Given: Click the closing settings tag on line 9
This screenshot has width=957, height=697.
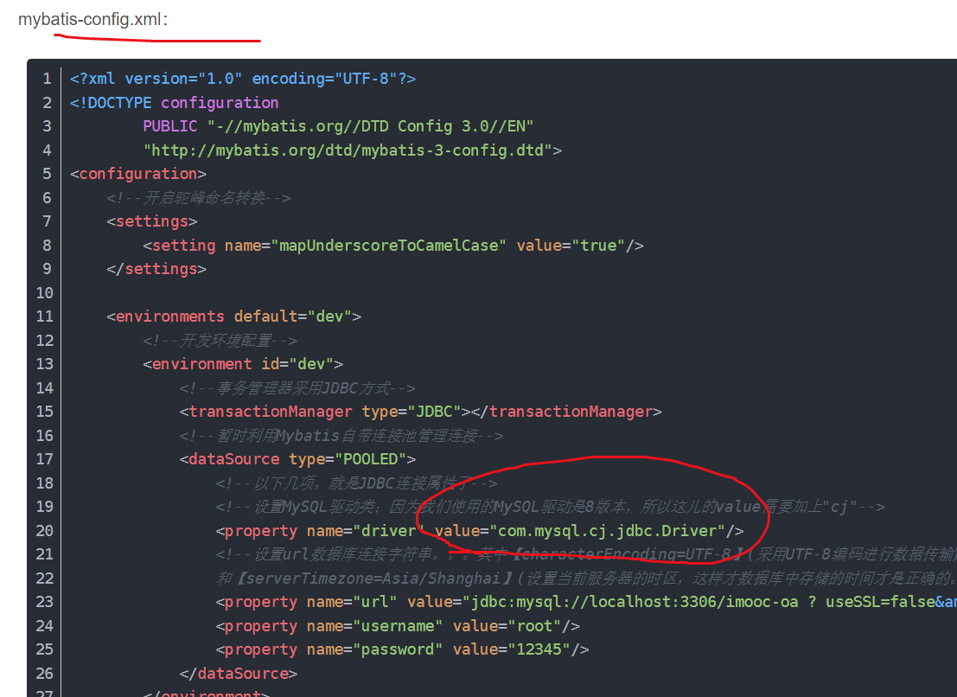Looking at the screenshot, I should pyautogui.click(x=156, y=269).
